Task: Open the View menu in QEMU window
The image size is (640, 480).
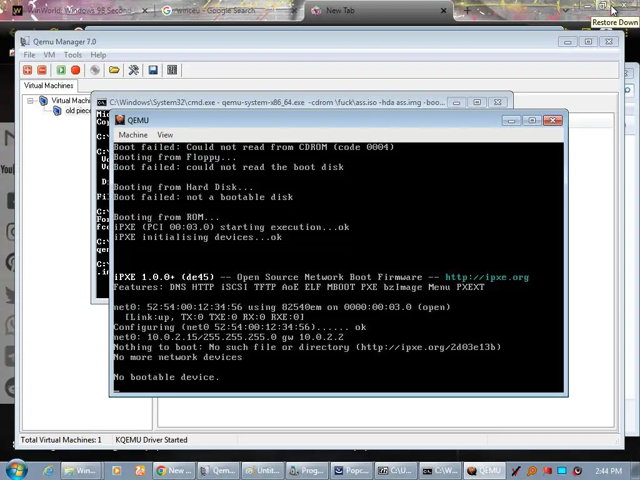Action: coord(165,135)
